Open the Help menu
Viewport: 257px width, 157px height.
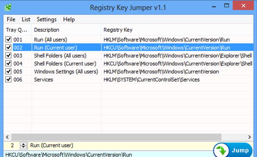point(69,19)
